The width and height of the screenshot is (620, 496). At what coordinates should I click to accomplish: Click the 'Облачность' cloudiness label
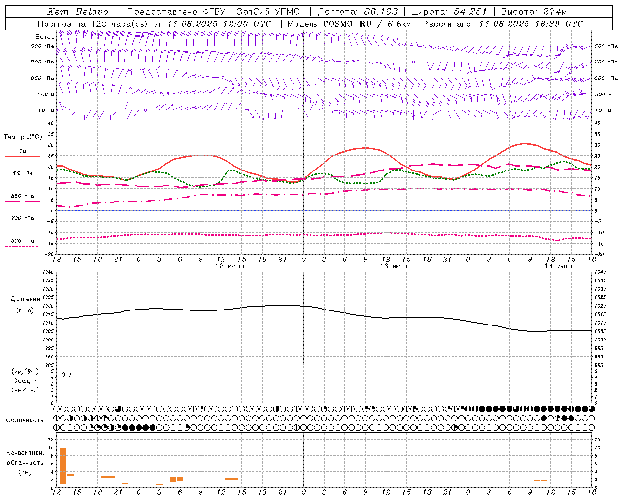pos(25,420)
